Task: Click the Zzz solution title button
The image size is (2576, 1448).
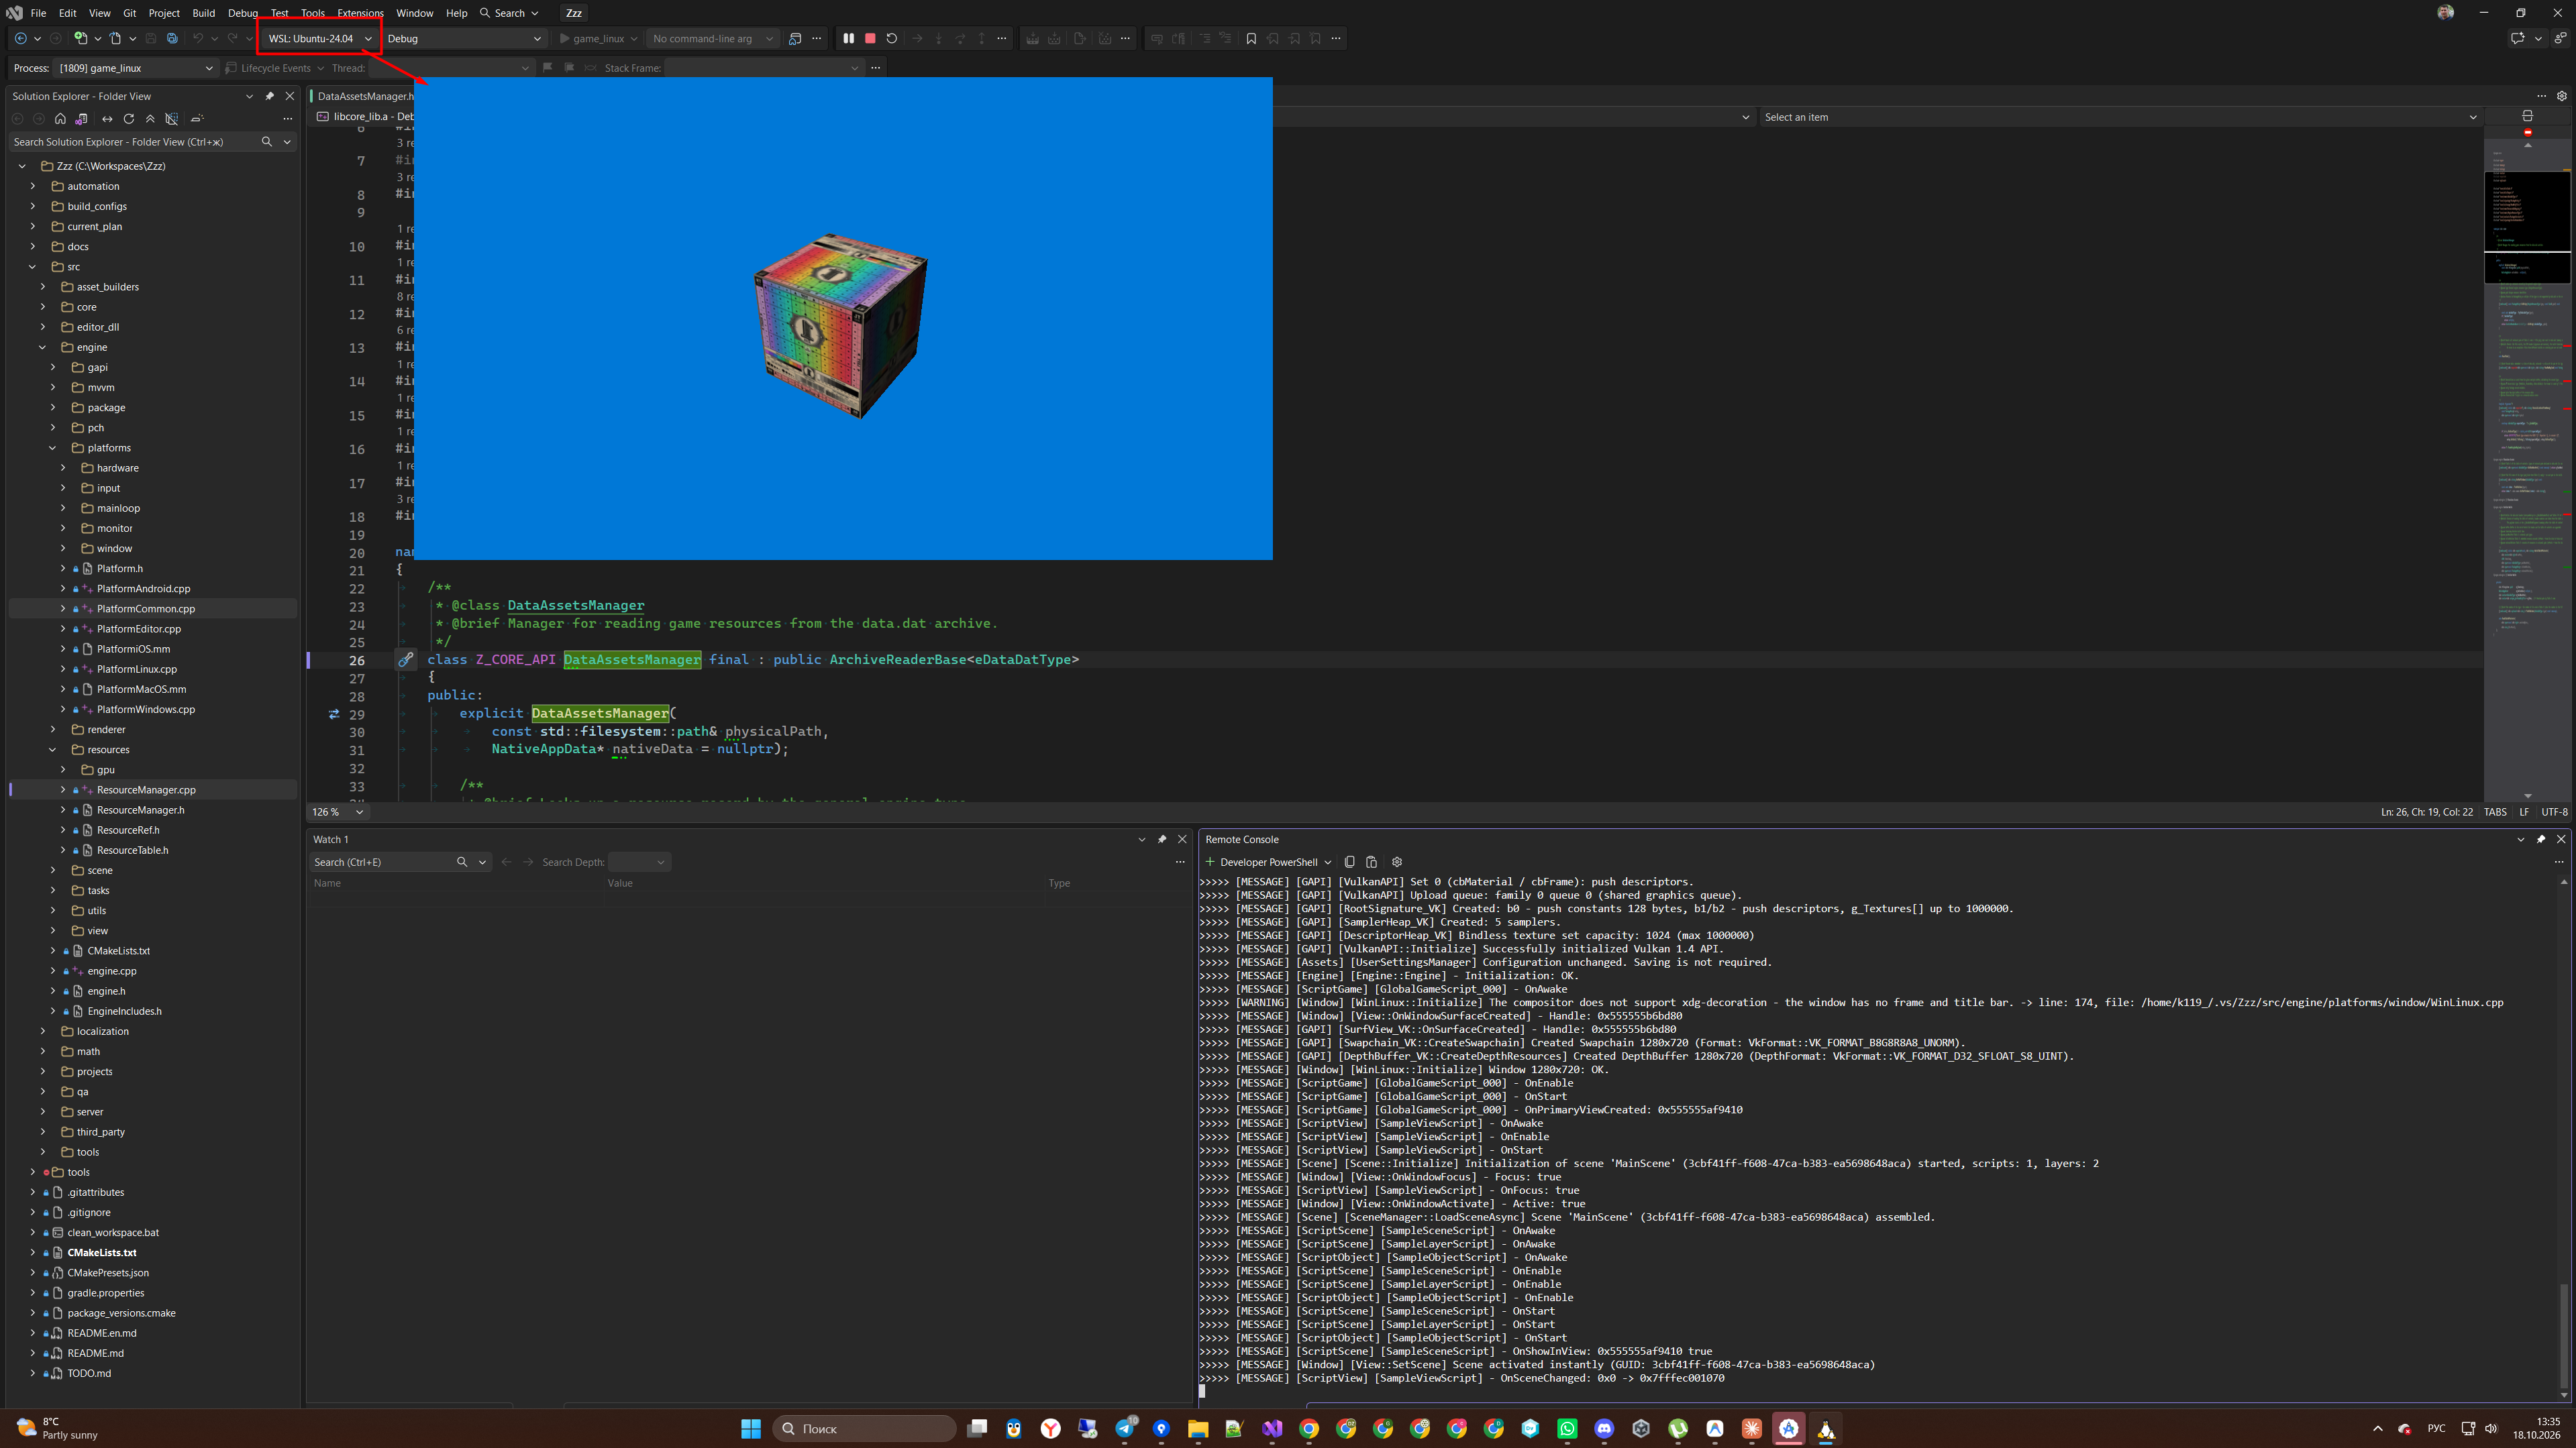Action: tap(573, 13)
